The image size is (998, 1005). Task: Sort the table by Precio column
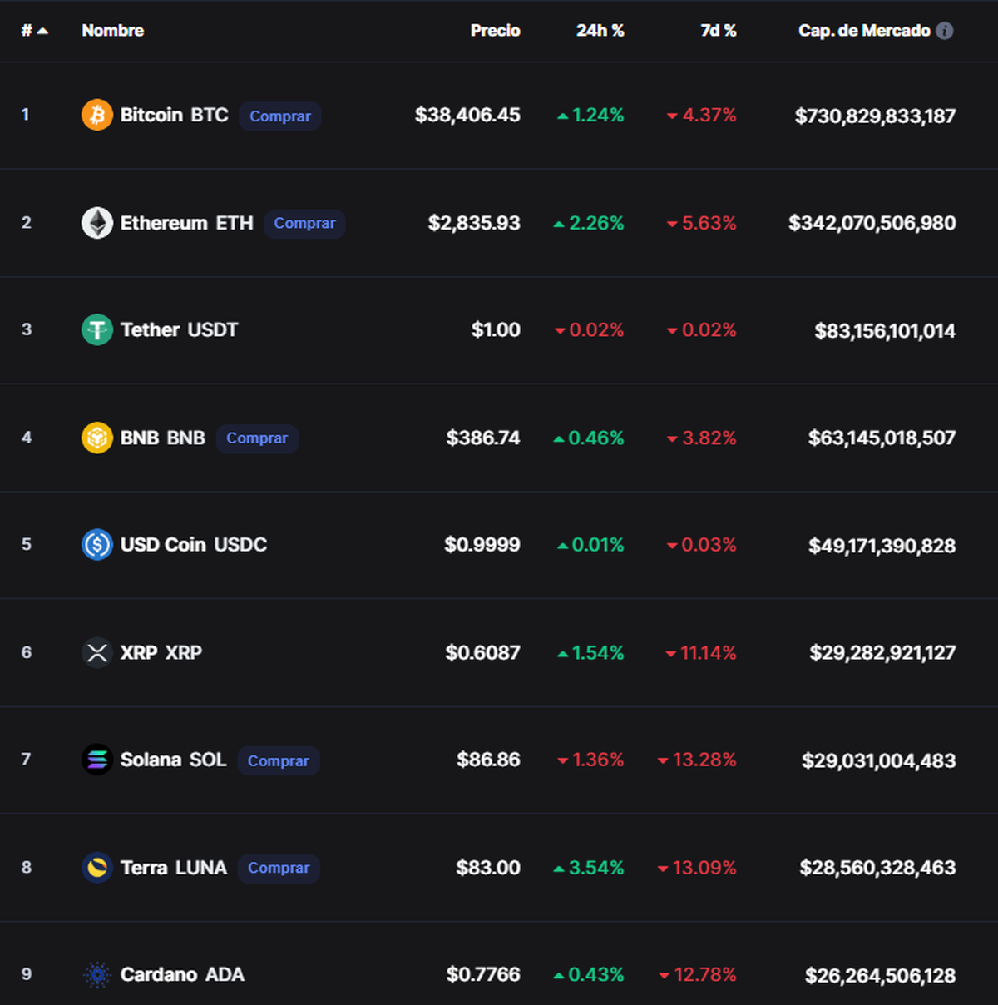495,31
